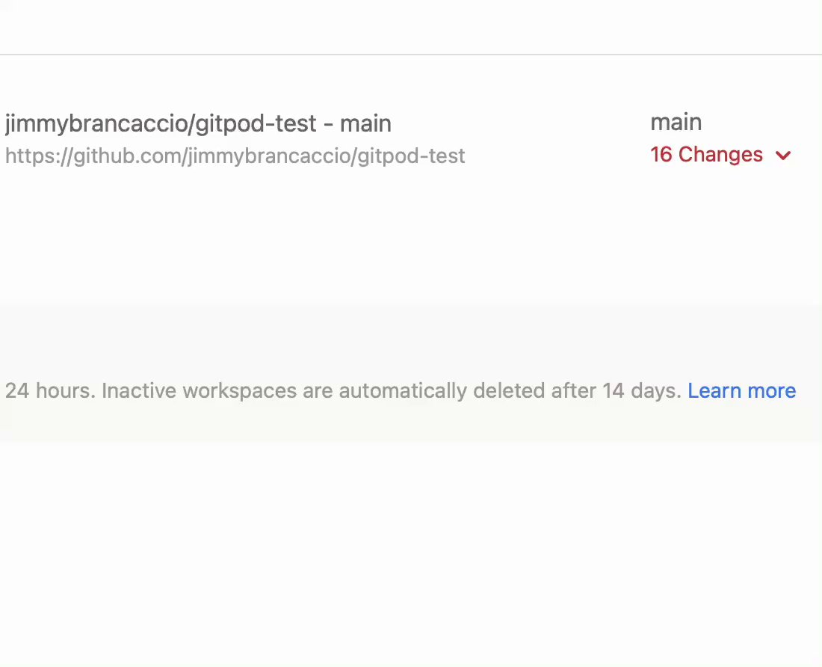Click the word Changes in red

(721, 155)
